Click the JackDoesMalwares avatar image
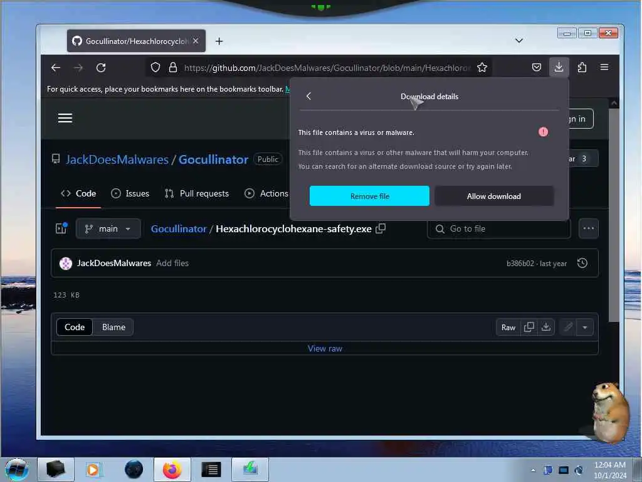 coord(65,263)
